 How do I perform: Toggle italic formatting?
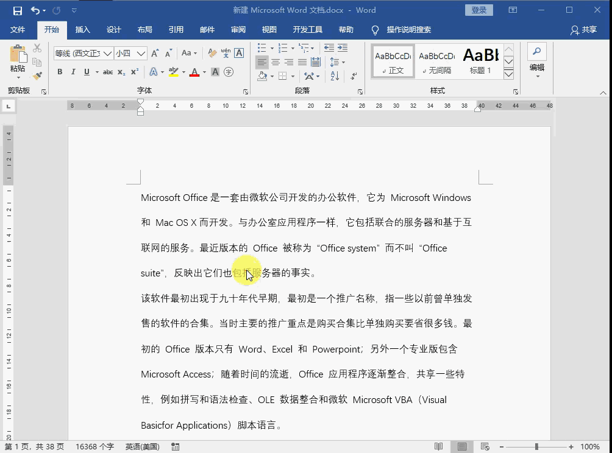pos(73,72)
